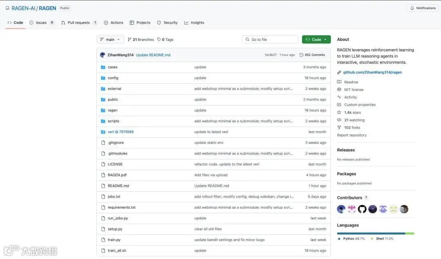Click the Activity pulse icon
The width and height of the screenshot is (441, 259).
click(339, 97)
